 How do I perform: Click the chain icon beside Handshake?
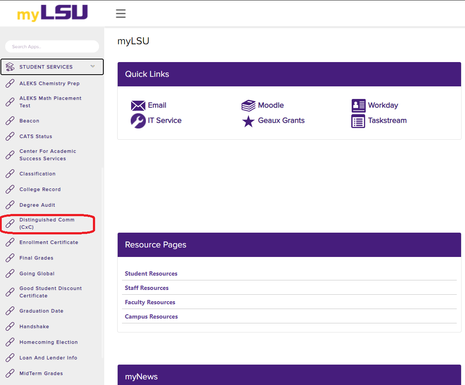(x=10, y=326)
